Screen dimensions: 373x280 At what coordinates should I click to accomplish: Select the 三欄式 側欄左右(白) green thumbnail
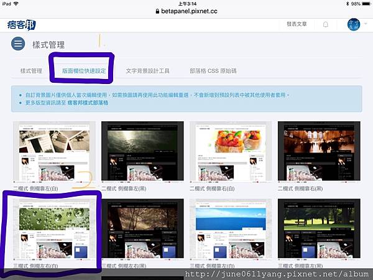pos(54,228)
